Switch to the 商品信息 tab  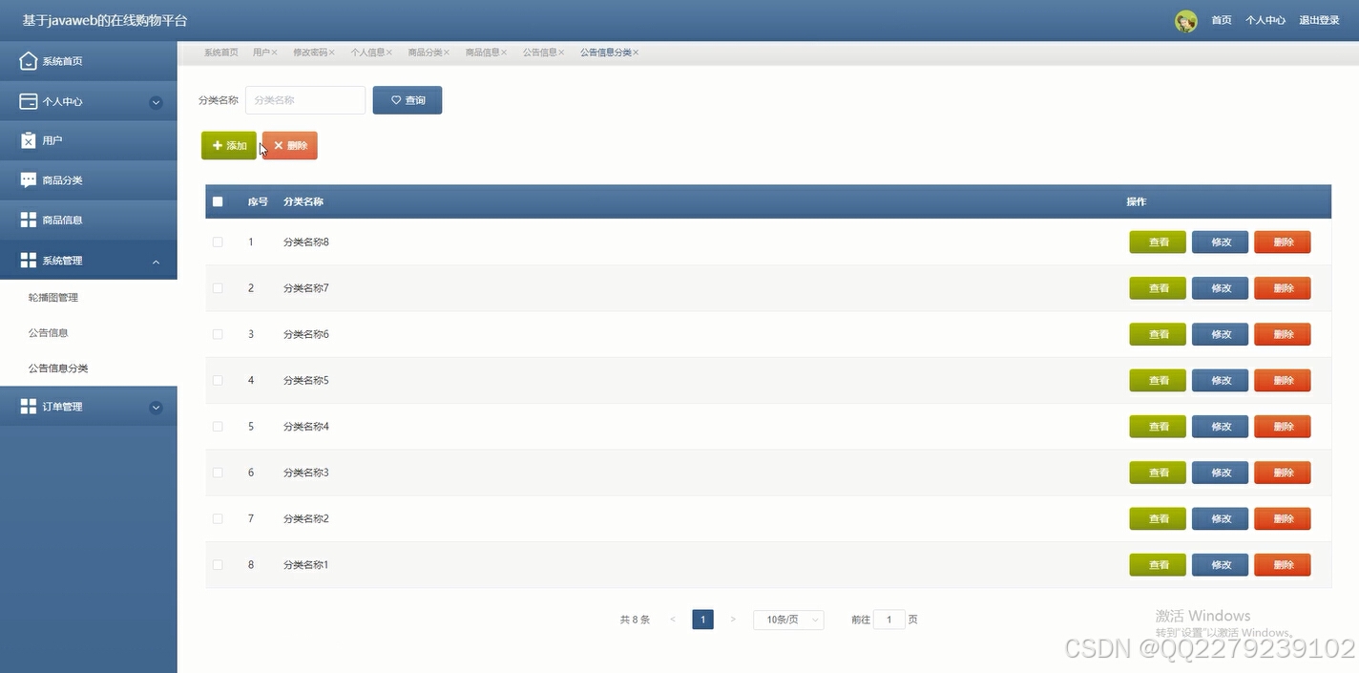coord(482,53)
